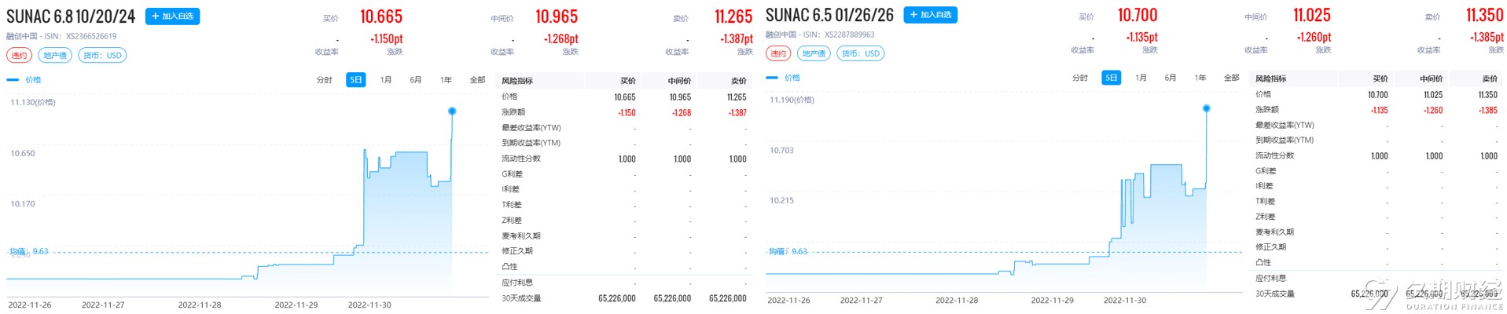Switch SUNAC 6.8 chart to 分时 view
1507x314 pixels.
pos(324,80)
